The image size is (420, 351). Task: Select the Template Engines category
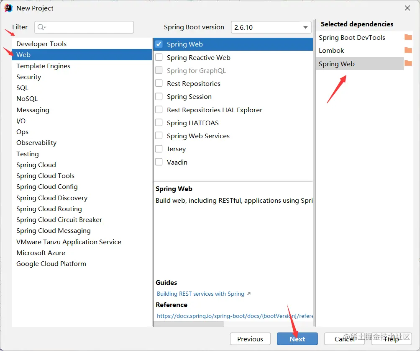[x=82, y=66]
